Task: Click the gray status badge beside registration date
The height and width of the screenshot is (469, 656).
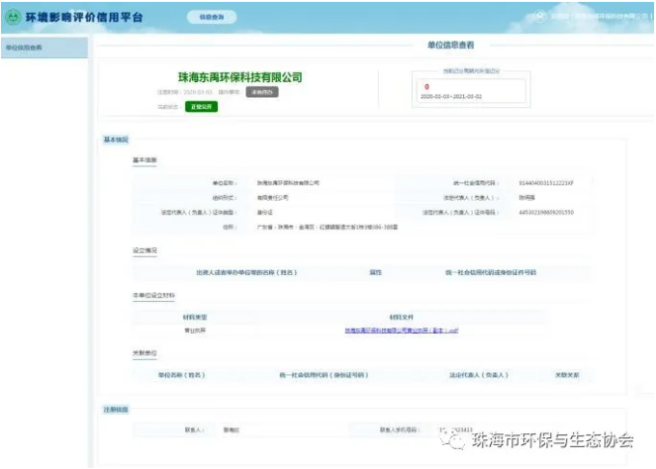Action: point(261,92)
